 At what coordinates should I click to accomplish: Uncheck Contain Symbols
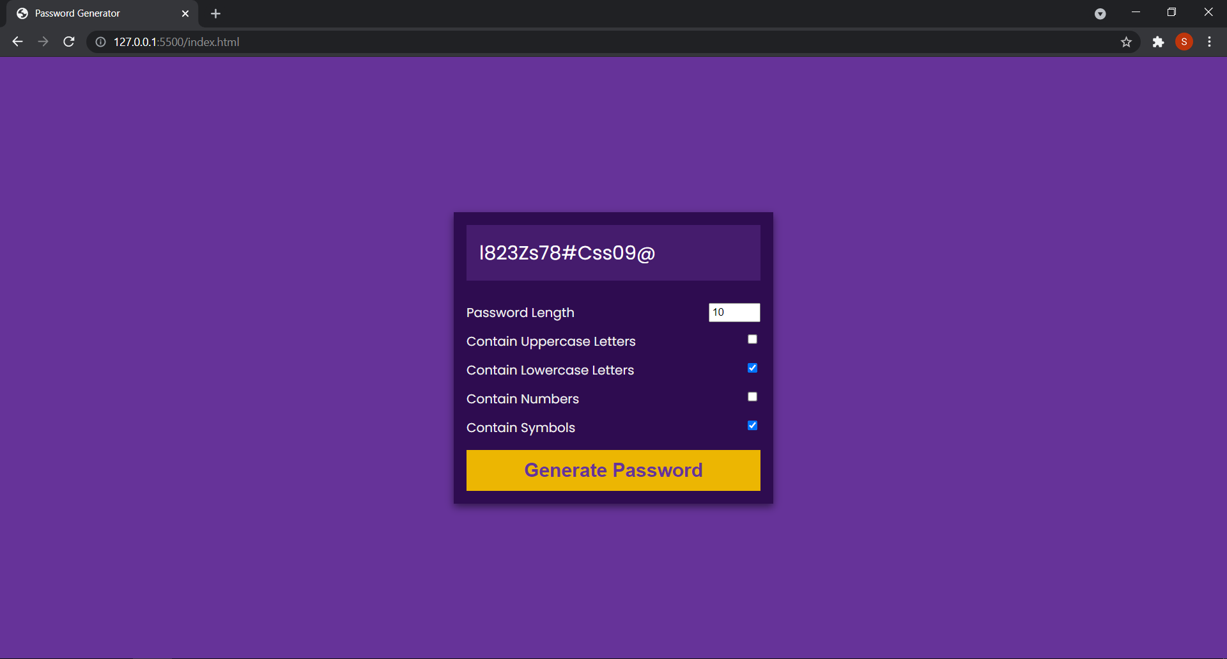753,425
